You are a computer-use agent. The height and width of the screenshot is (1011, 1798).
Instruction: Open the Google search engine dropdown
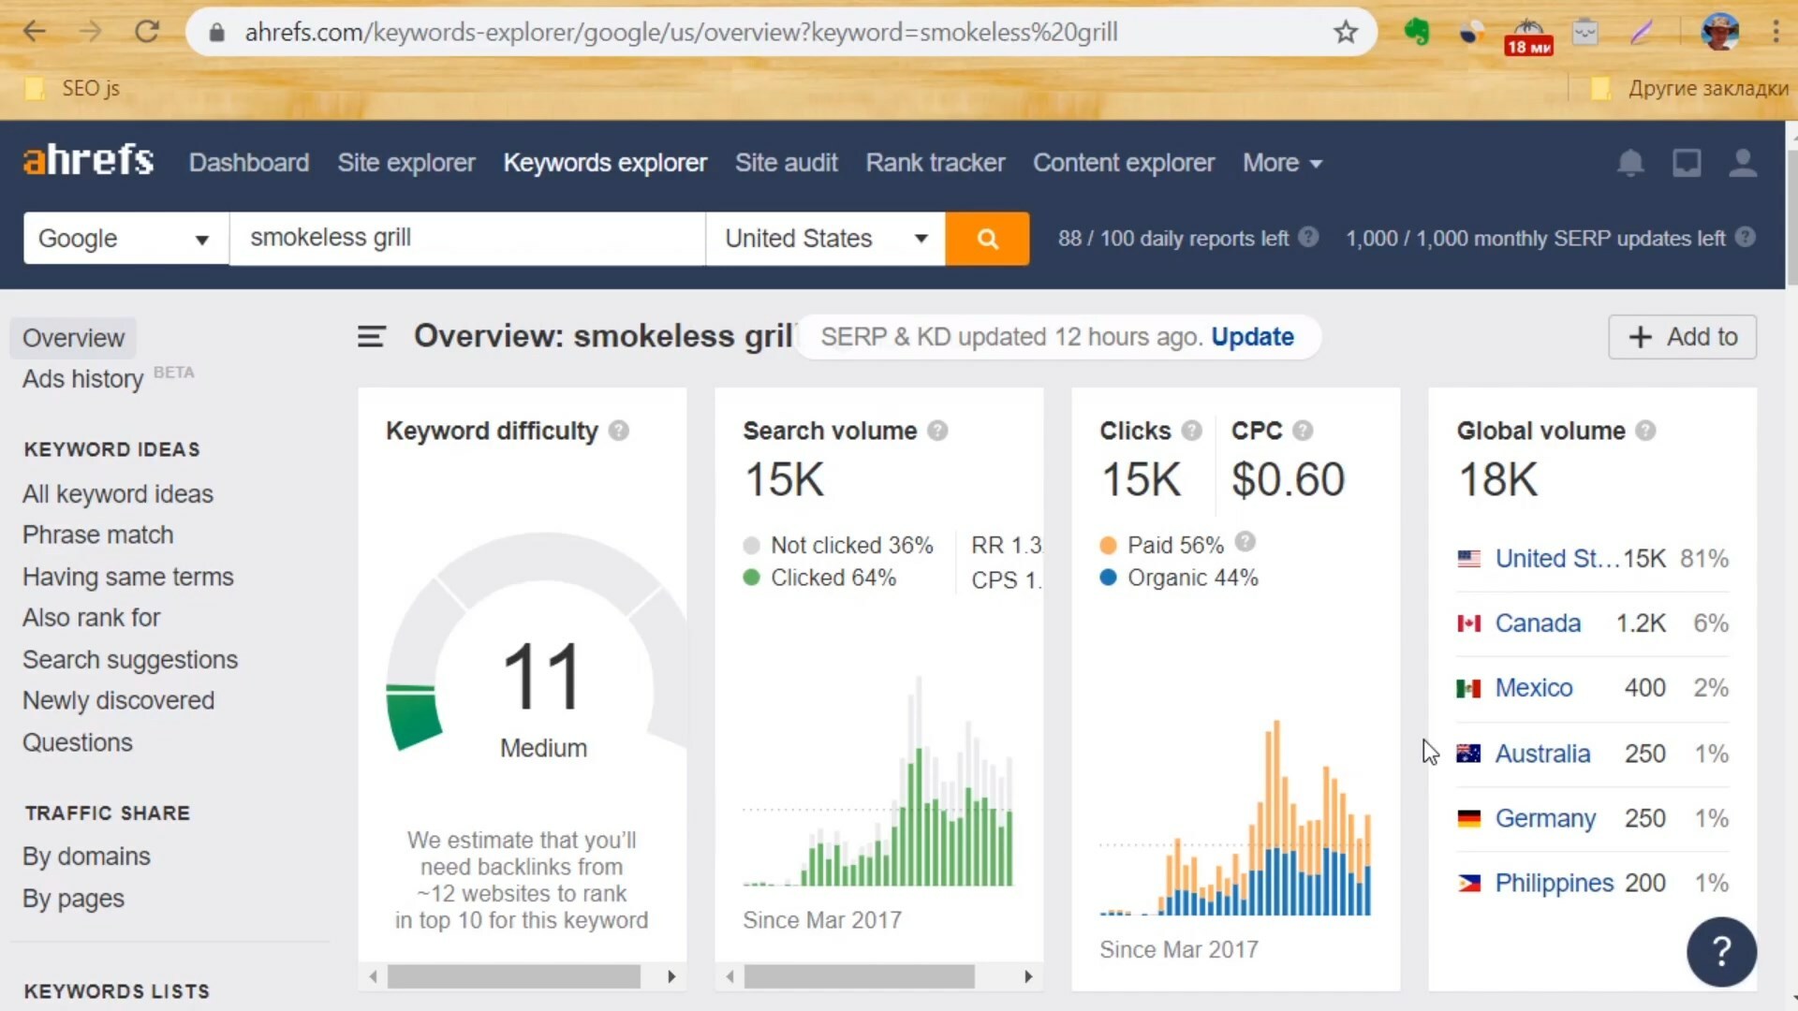(x=126, y=239)
